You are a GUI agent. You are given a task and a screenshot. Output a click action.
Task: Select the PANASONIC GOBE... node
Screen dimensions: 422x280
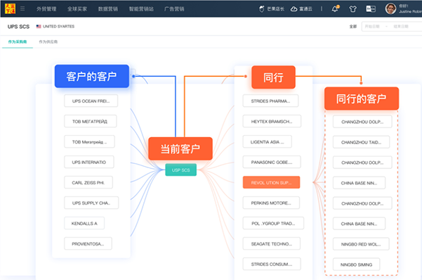tap(272, 162)
